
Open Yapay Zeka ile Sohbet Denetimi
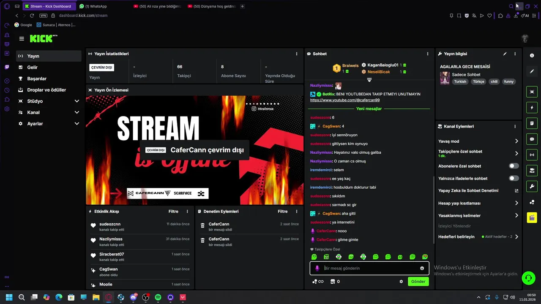pos(478,191)
